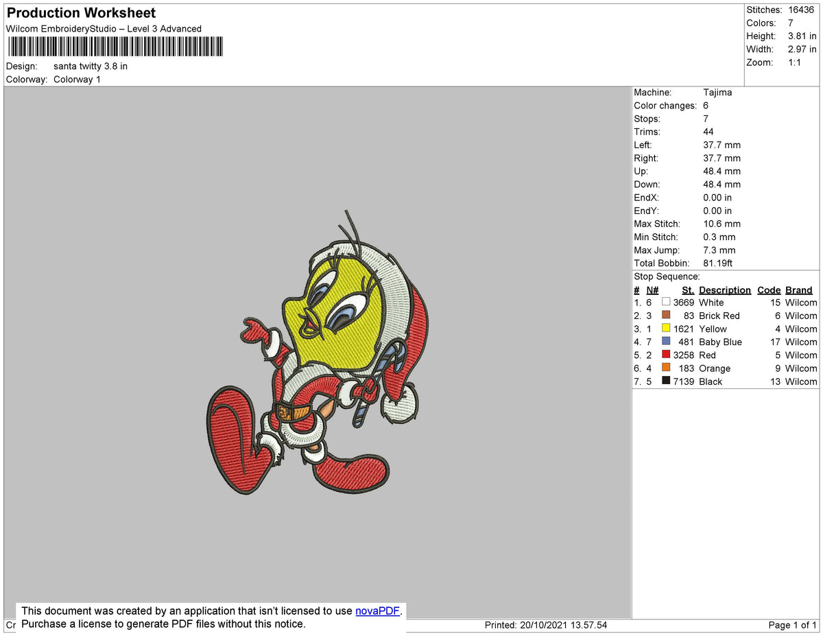
Task: Click the Description column header
Action: click(724, 290)
